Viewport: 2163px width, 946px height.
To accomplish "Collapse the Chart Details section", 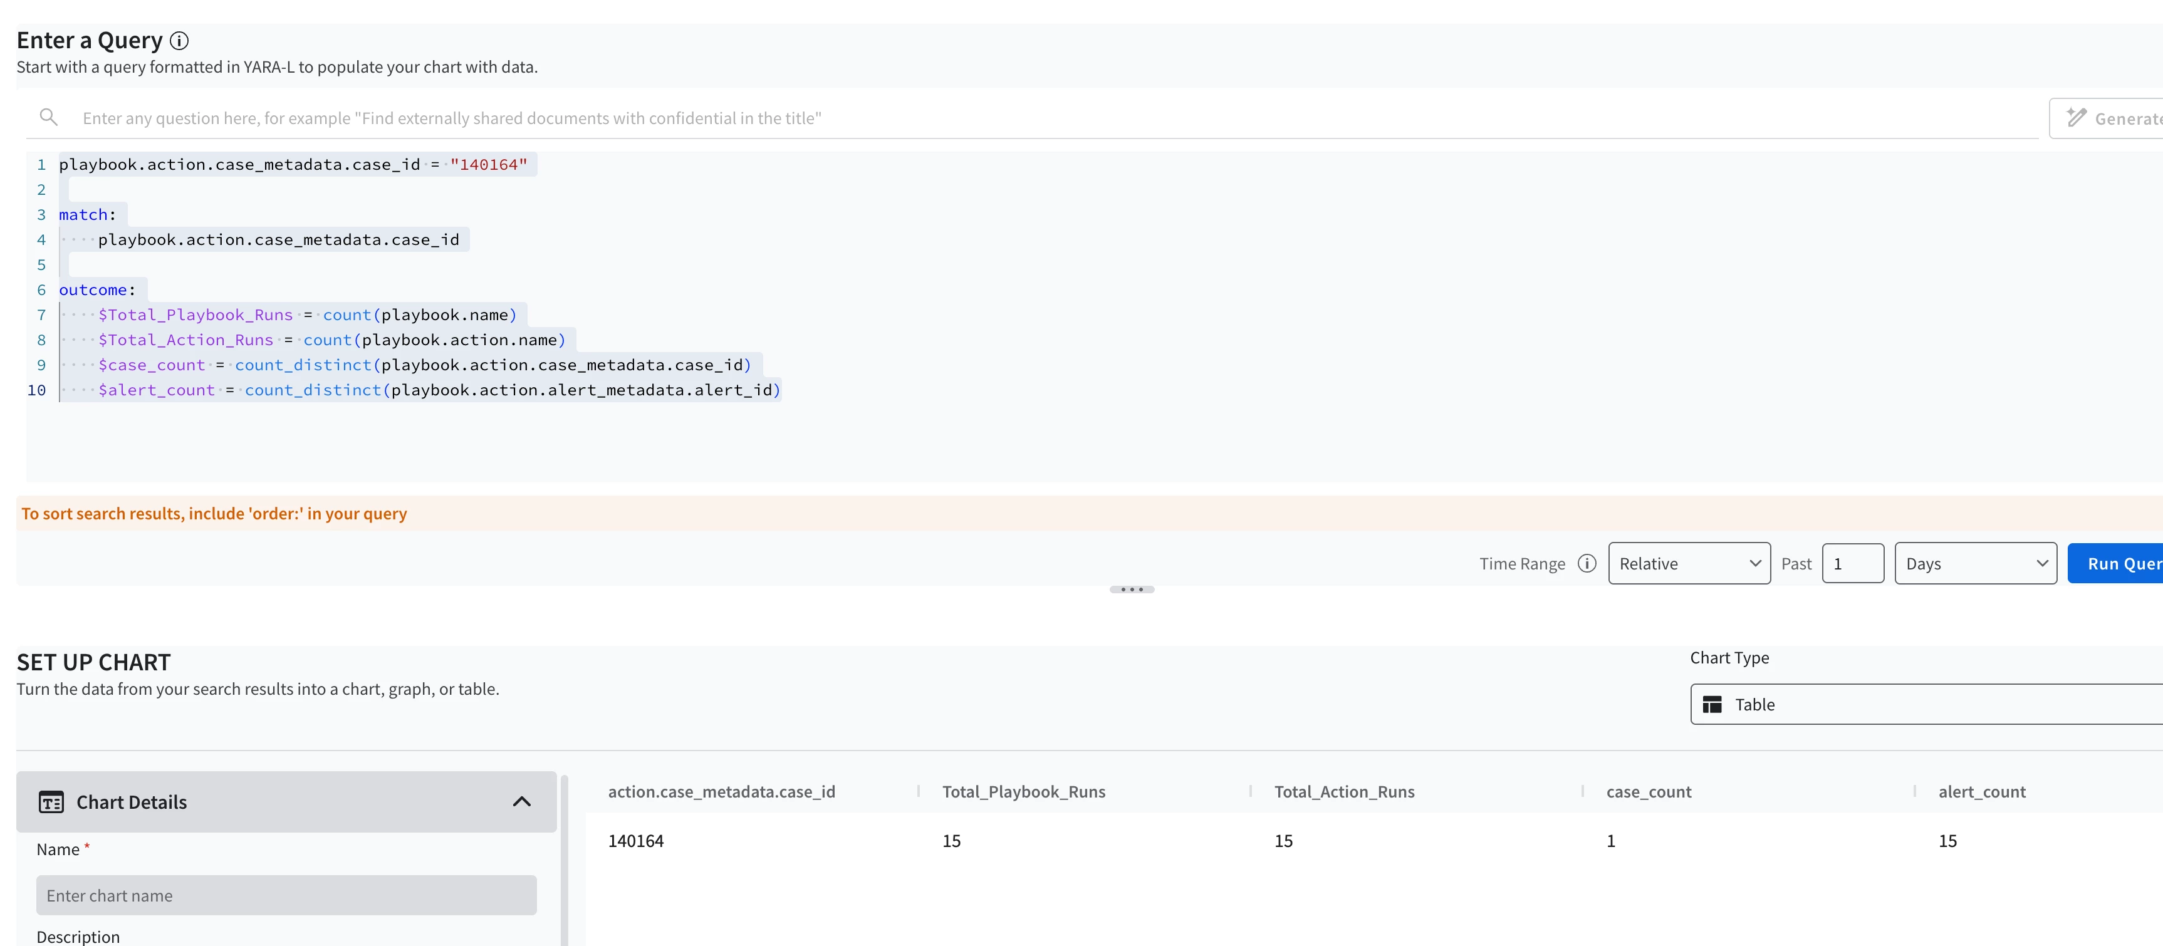I will click(521, 802).
